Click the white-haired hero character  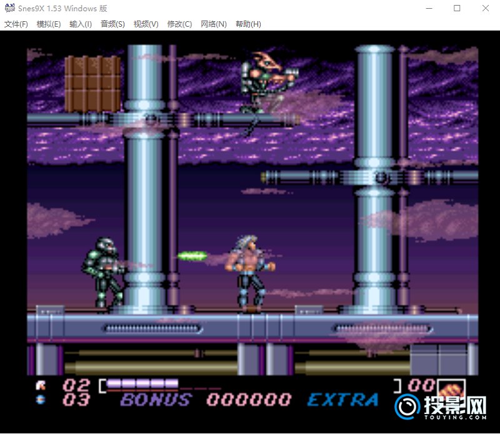[251, 272]
